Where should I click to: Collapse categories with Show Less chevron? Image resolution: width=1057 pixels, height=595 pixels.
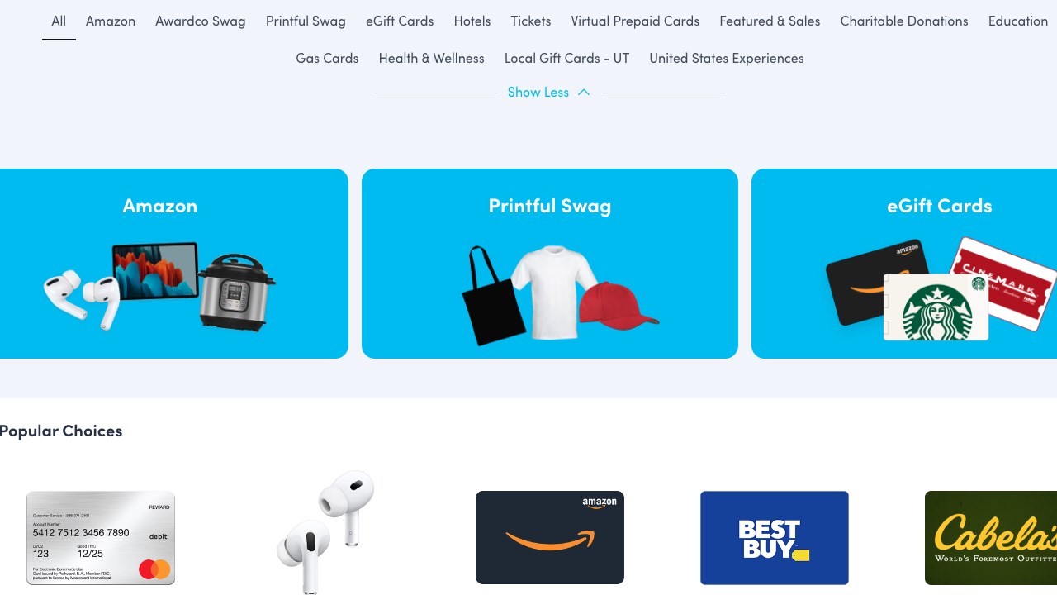click(549, 92)
